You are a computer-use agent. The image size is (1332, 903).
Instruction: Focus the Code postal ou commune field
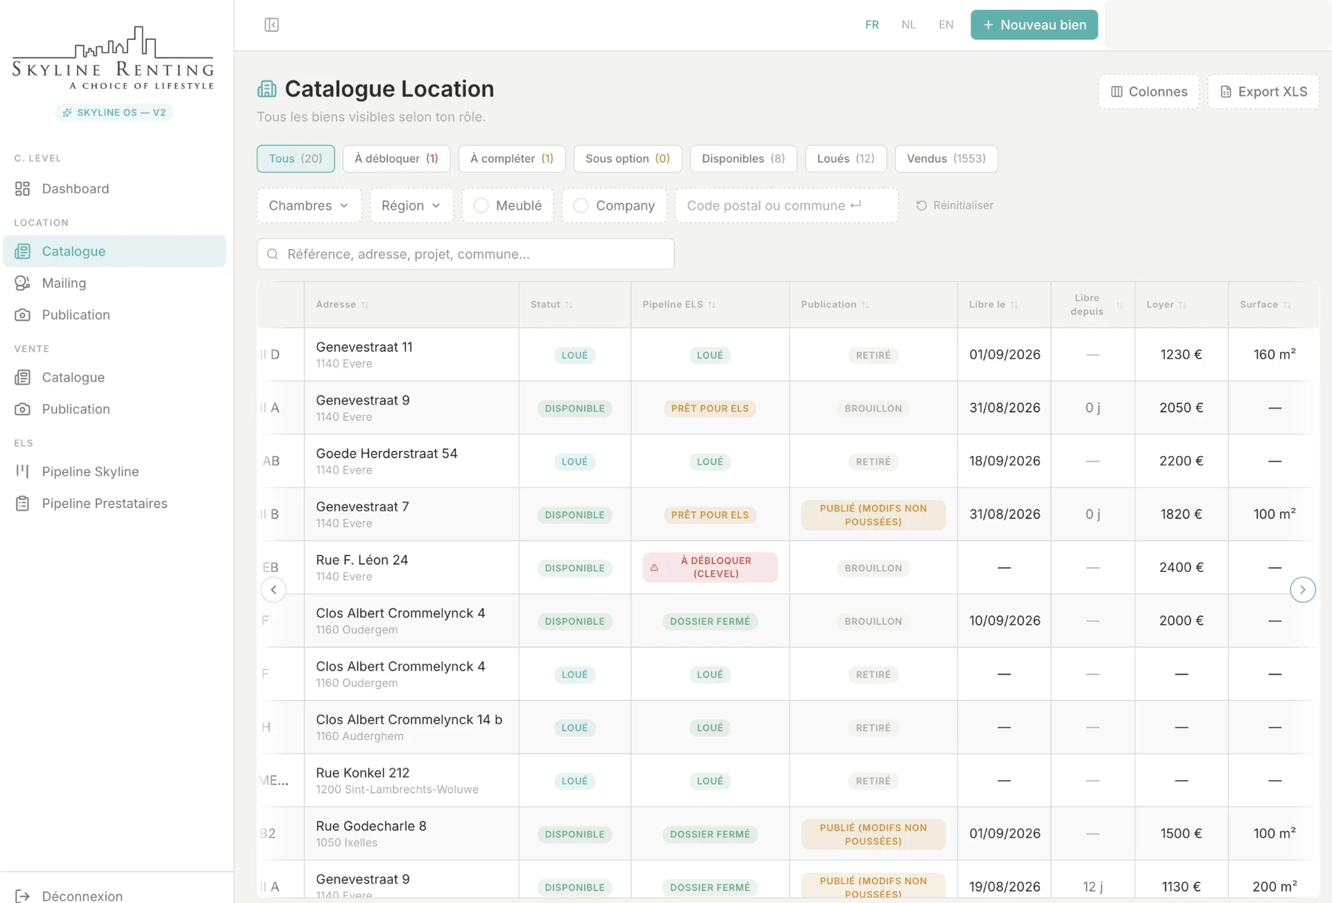787,205
